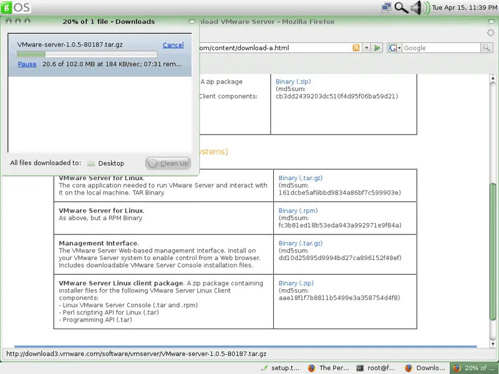Click the Firefox window button at title right
Image resolution: width=499 pixels, height=374 pixels.
click(491, 22)
